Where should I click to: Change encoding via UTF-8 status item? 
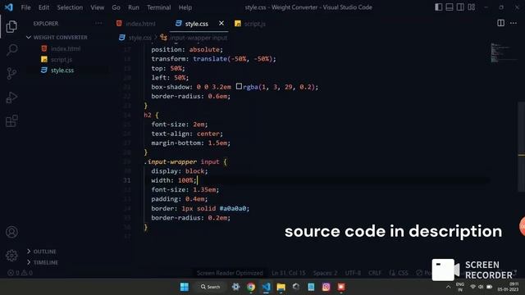(353, 273)
